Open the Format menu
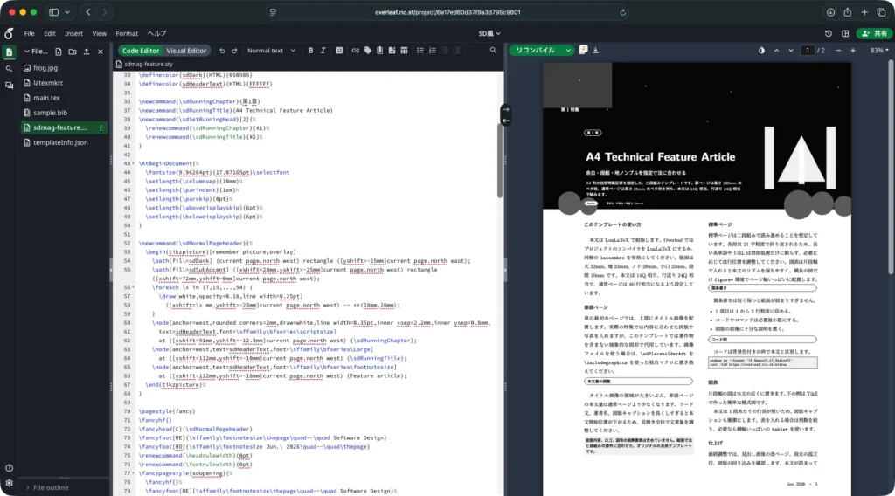The image size is (895, 496). [127, 34]
